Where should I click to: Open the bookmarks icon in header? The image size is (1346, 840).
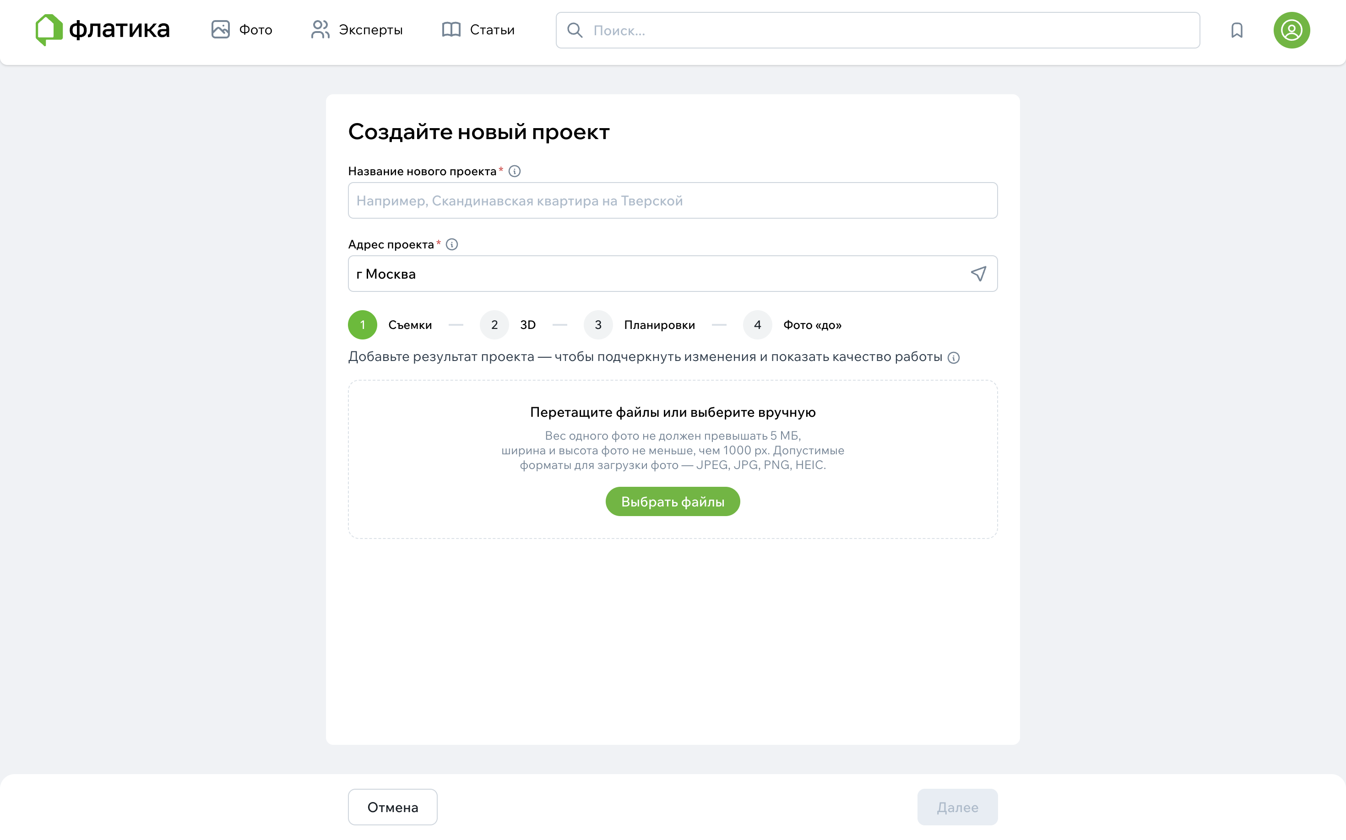coord(1237,30)
